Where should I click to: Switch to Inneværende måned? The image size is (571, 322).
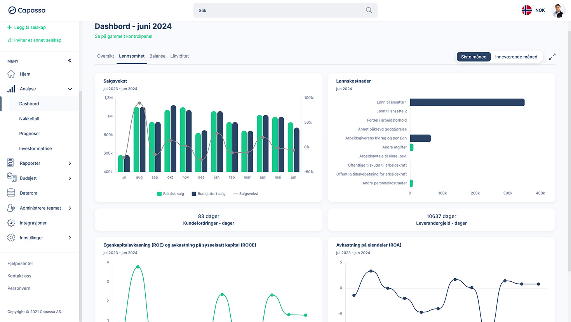(x=516, y=57)
